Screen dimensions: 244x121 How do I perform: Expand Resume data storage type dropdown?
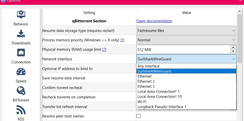(186, 31)
